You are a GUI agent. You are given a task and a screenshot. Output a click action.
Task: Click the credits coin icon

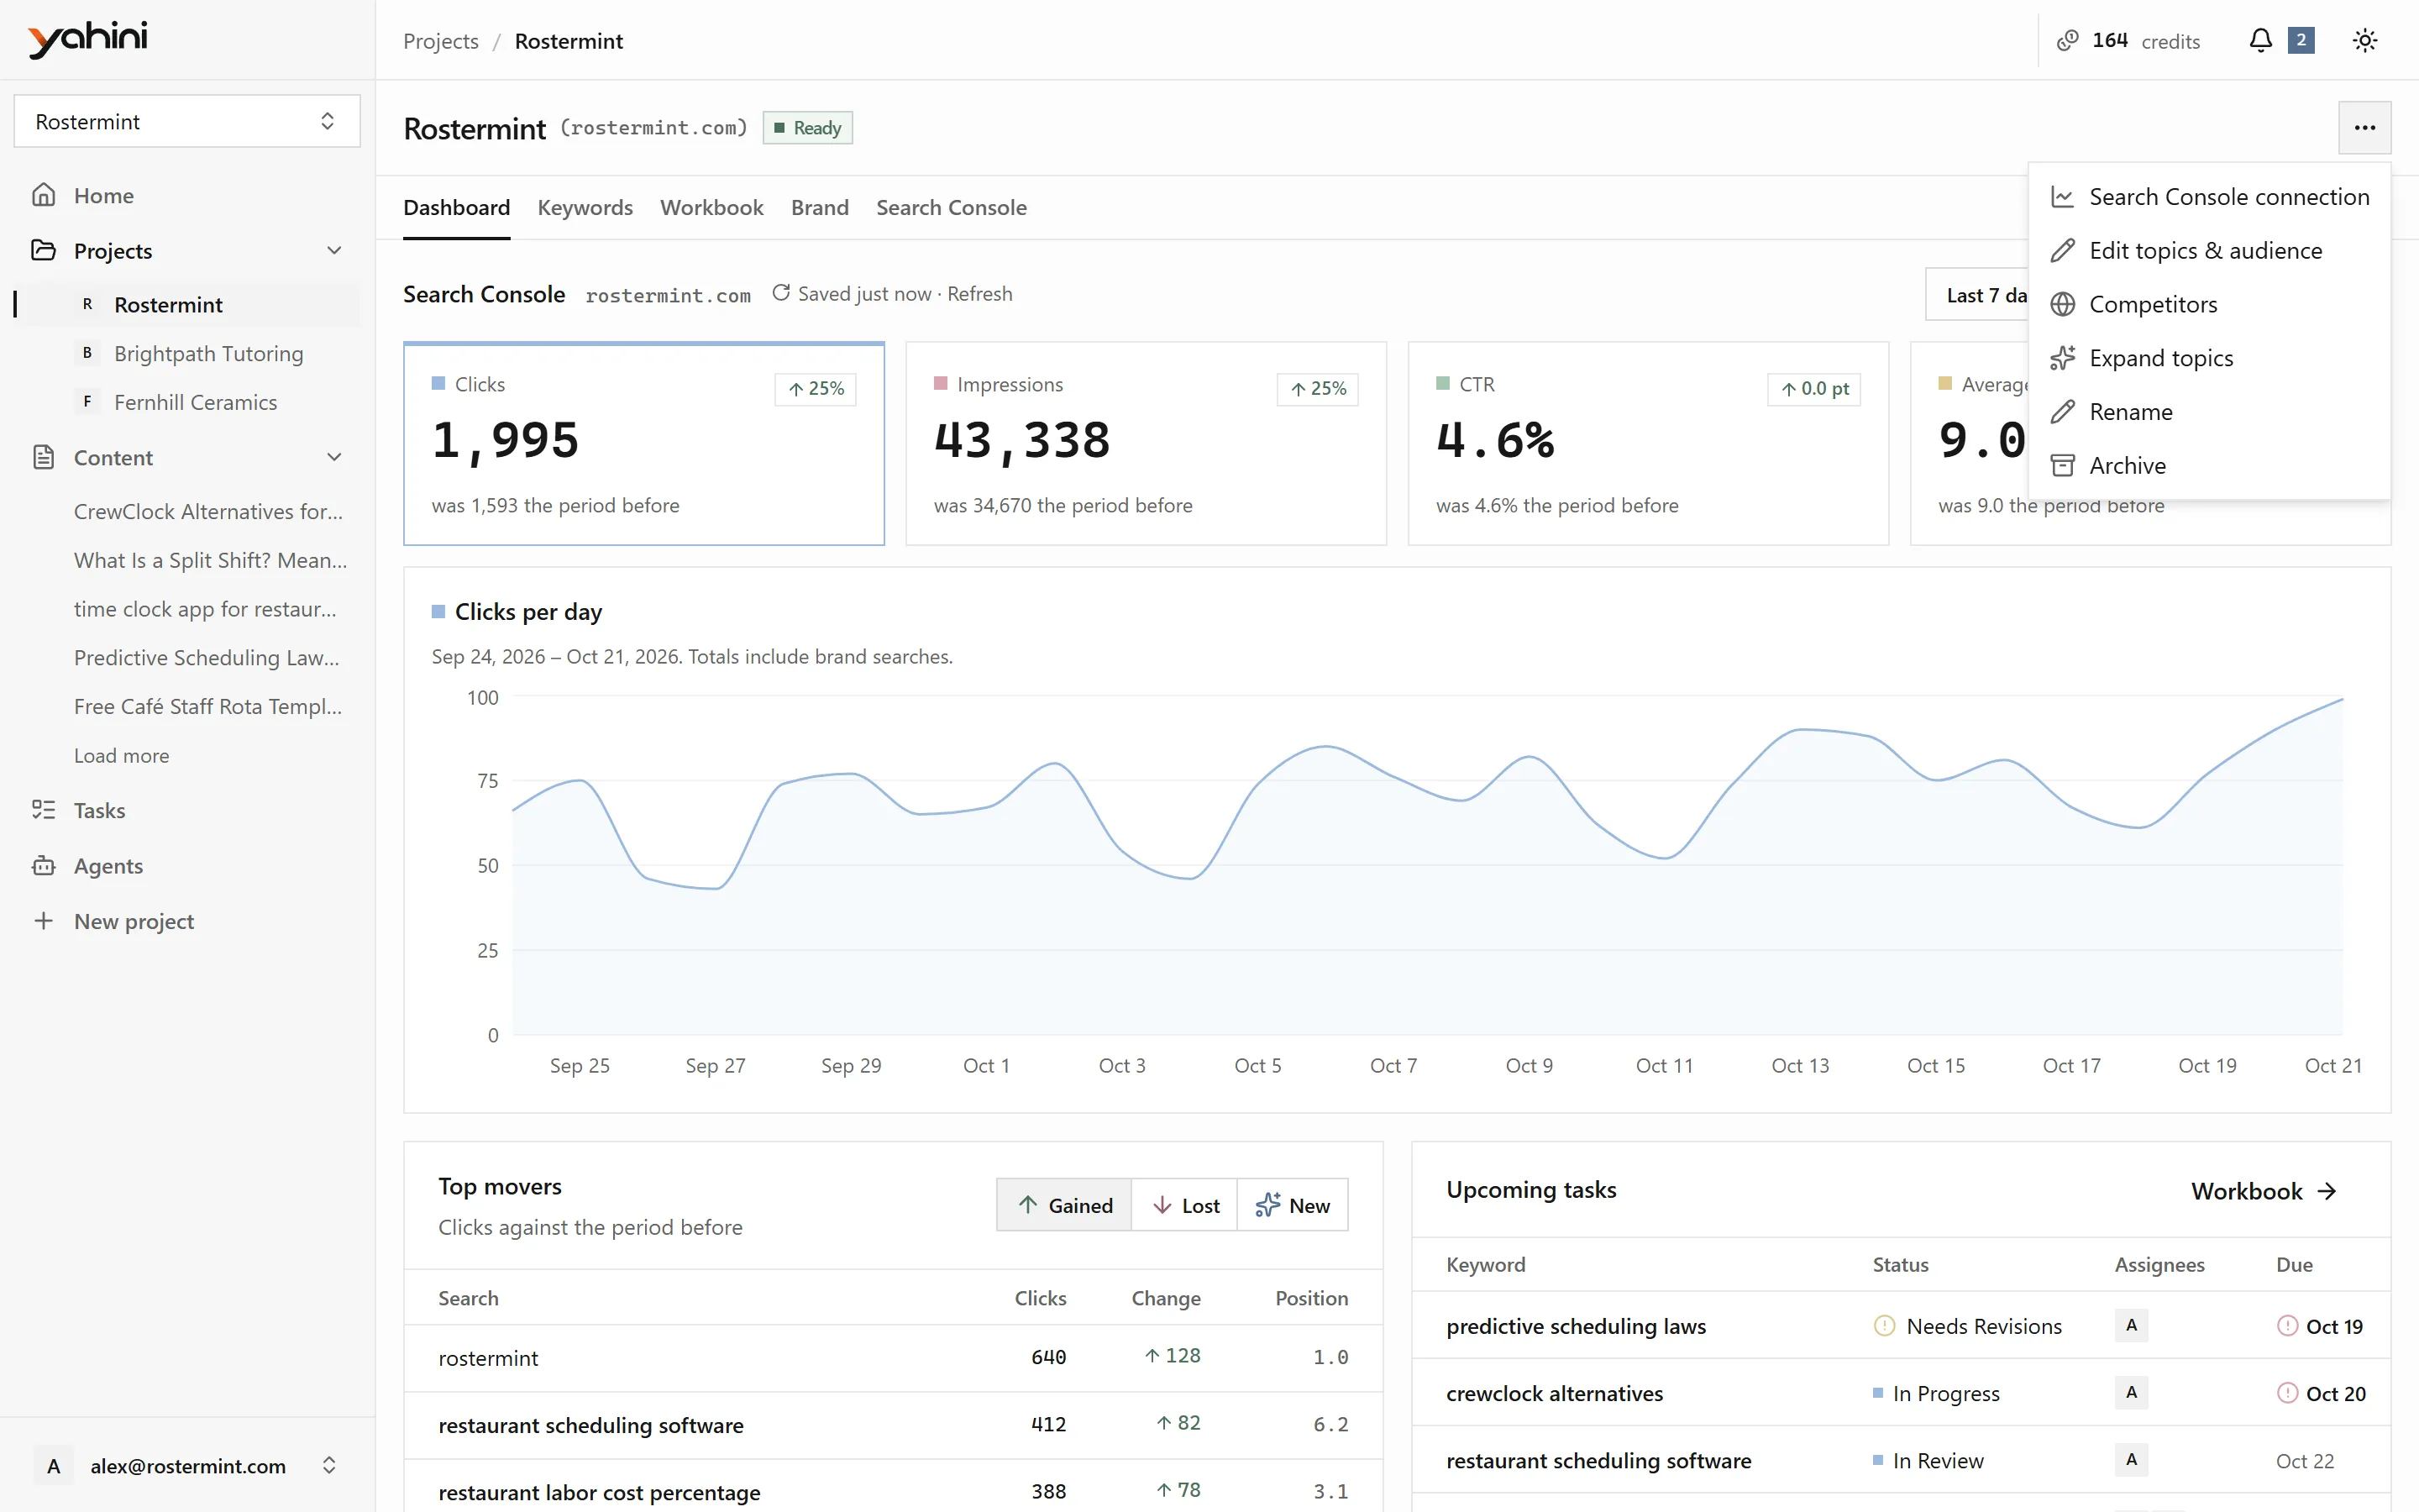[2067, 41]
